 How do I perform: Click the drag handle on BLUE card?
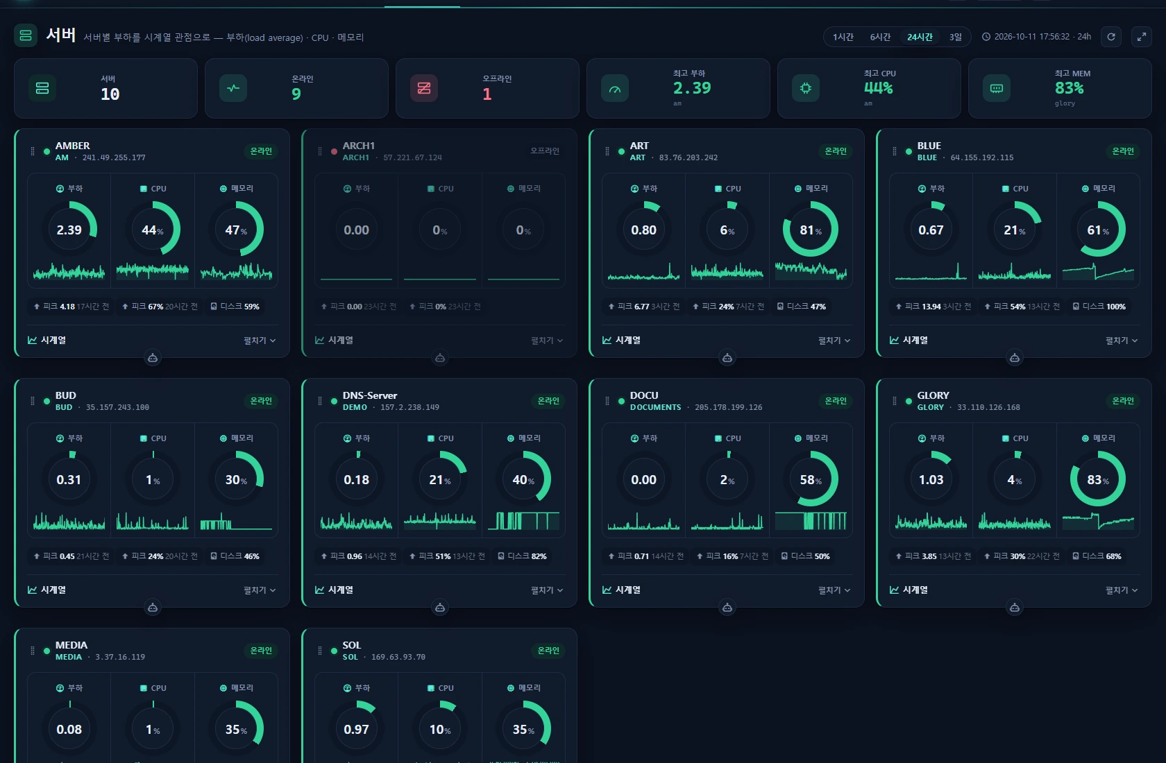coord(895,151)
